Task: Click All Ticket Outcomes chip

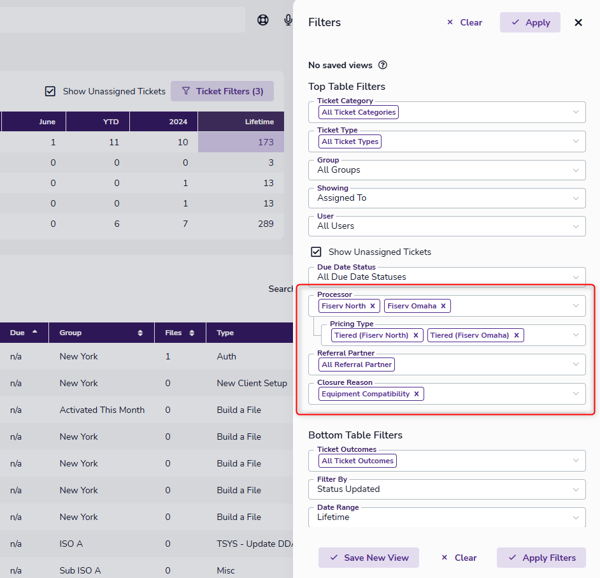Action: click(357, 461)
